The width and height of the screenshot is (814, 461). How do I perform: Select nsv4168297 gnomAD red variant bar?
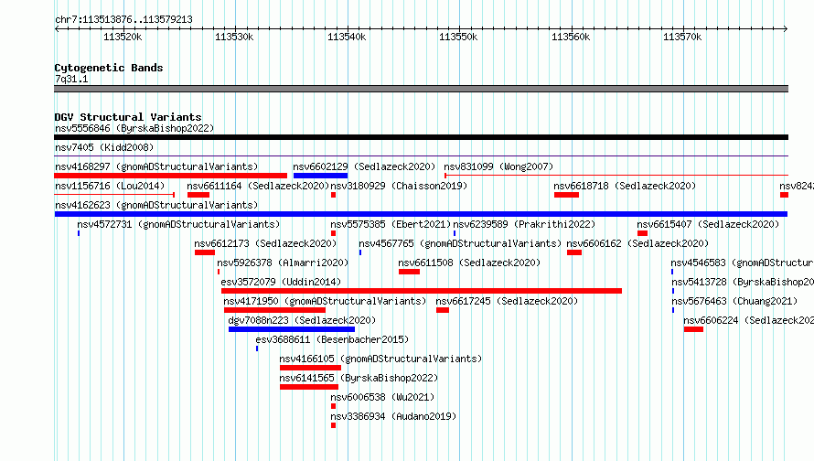click(x=170, y=176)
